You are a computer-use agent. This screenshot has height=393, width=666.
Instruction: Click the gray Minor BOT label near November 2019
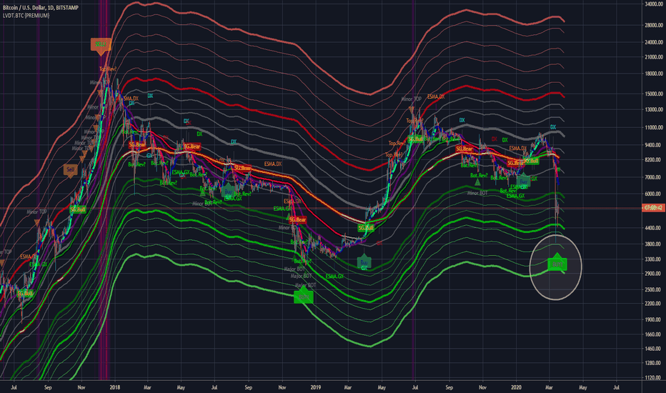[x=477, y=194]
